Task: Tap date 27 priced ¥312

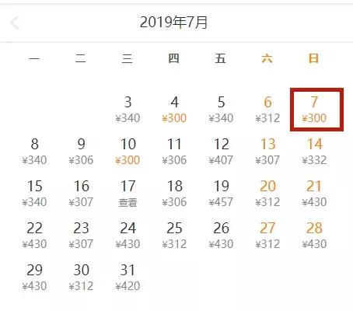Action: click(x=267, y=236)
